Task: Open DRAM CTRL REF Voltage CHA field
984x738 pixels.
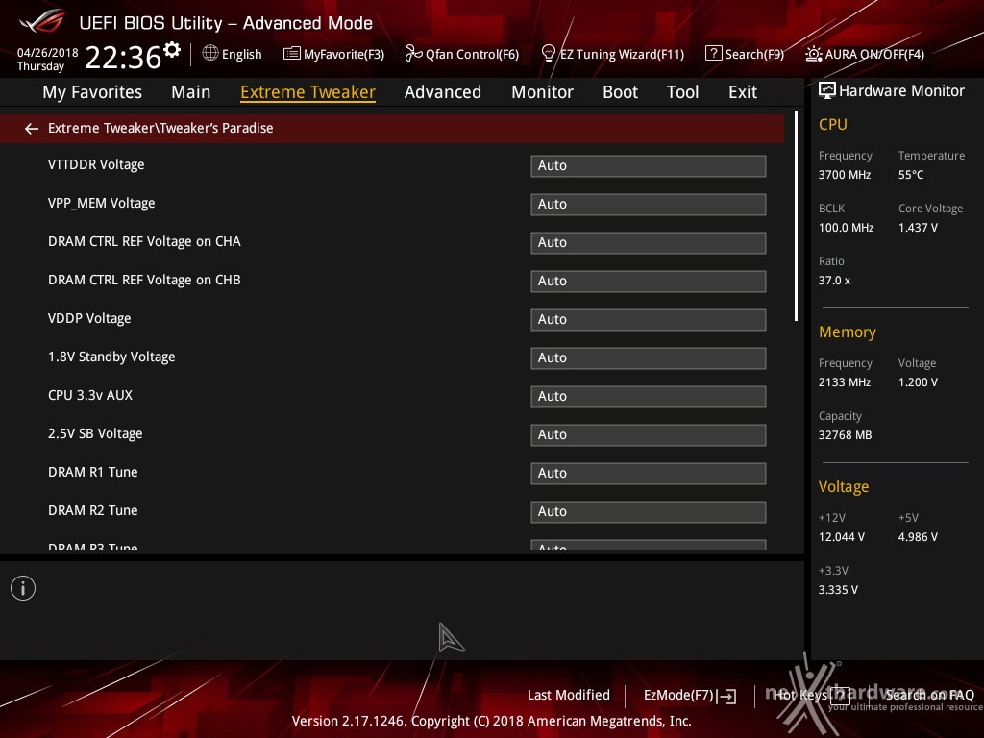Action: [649, 243]
